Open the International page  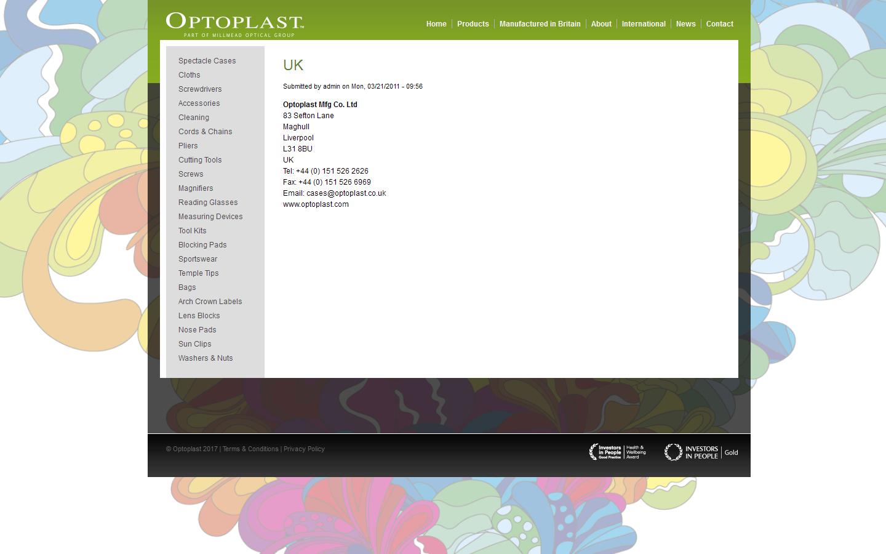[x=644, y=24]
